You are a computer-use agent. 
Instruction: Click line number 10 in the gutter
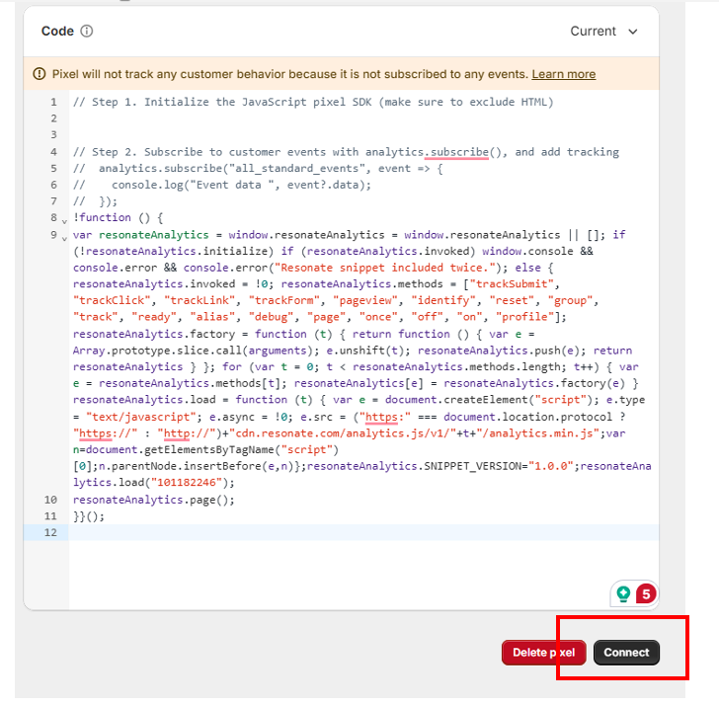pyautogui.click(x=50, y=500)
